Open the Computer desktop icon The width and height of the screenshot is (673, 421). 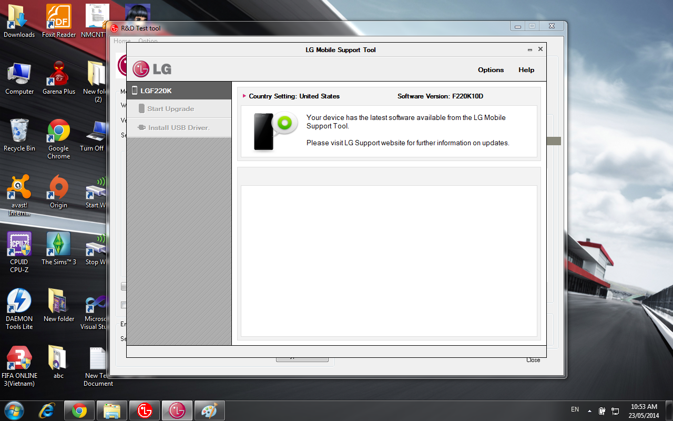coord(19,78)
